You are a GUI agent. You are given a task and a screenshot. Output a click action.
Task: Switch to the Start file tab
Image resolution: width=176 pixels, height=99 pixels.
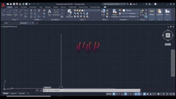(x=6, y=23)
